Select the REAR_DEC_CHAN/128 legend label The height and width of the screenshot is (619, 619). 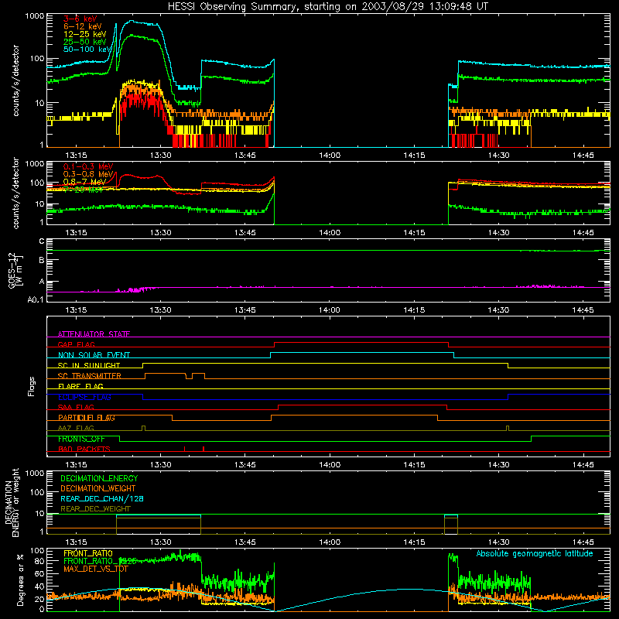tap(102, 499)
